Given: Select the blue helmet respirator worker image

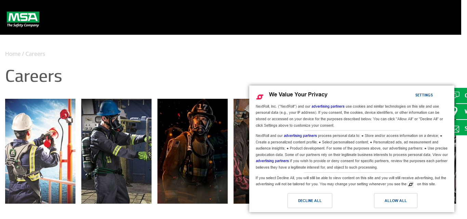Looking at the screenshot, I should 116,151.
